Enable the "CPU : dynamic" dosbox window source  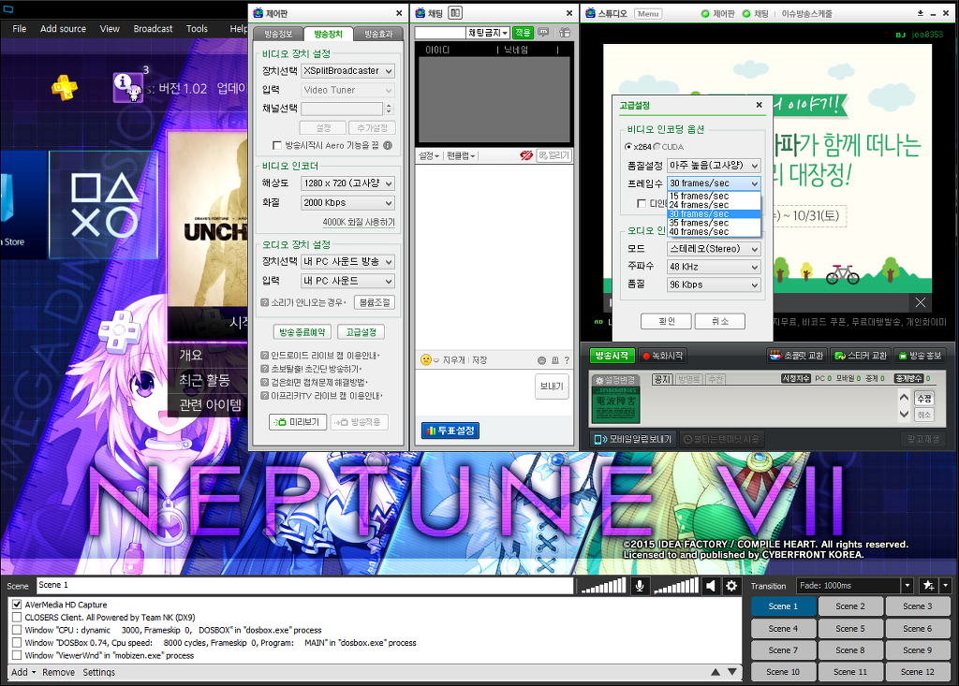click(x=17, y=630)
